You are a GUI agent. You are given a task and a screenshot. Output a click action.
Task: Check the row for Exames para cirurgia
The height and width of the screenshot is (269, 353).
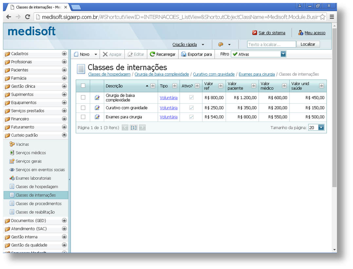tap(83, 117)
